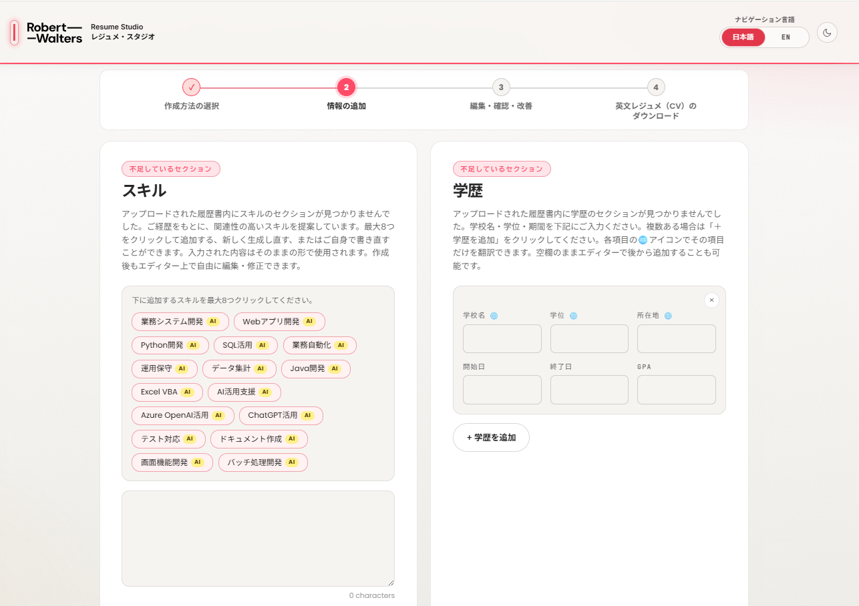Add the 画面機能開発 skill chip
This screenshot has width=859, height=606.
coord(172,463)
